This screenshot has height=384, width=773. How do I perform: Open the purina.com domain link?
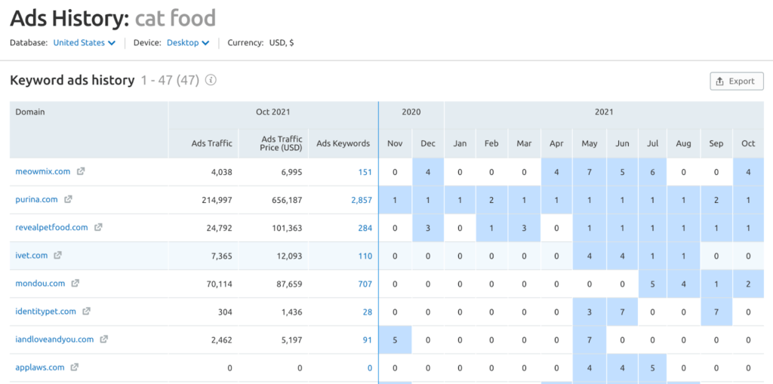(x=36, y=199)
